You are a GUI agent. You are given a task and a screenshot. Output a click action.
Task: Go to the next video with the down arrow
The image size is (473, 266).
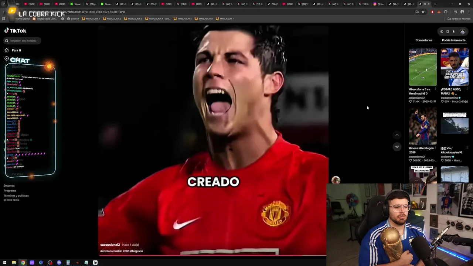pos(397,147)
